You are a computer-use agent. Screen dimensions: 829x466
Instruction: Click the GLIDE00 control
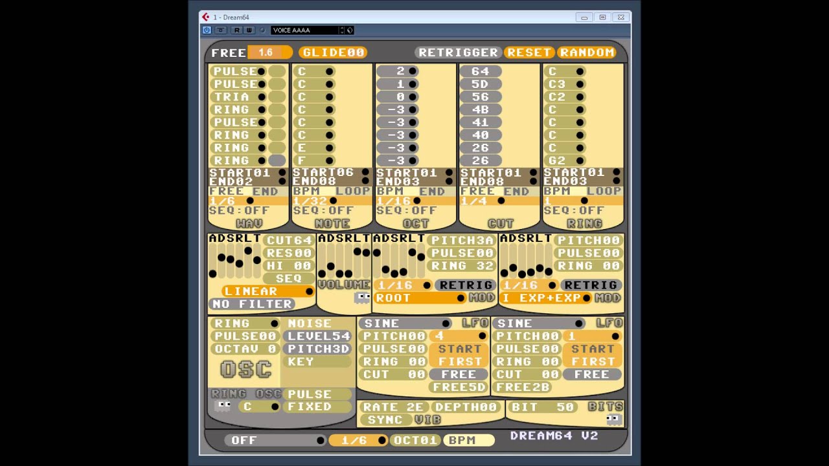click(x=333, y=52)
